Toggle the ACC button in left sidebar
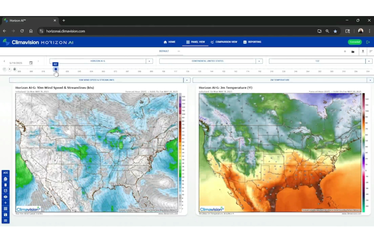The width and height of the screenshot is (374, 243). click(5, 173)
